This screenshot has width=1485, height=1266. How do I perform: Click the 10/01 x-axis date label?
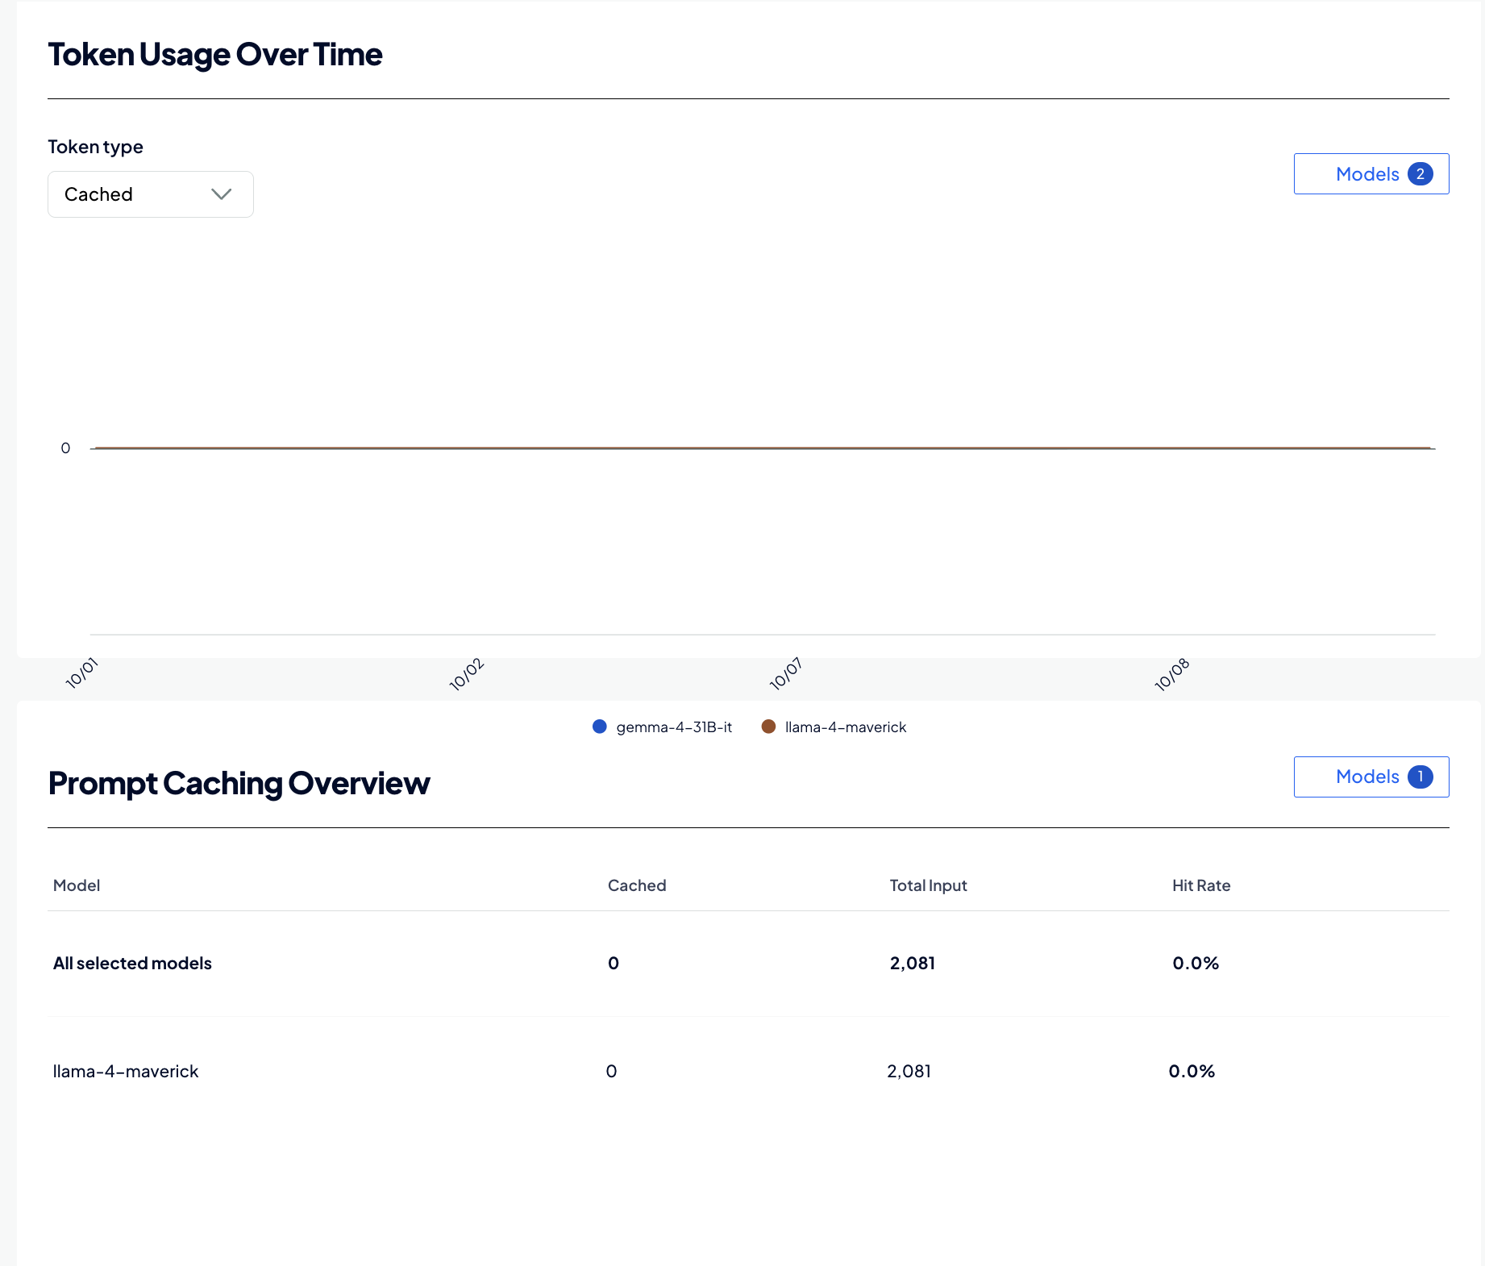(x=81, y=673)
